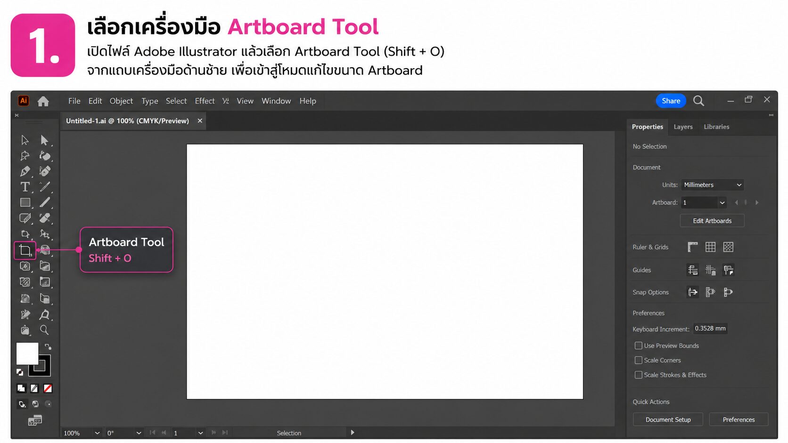788x443 pixels.
Task: Click second Guides icon (lock guides)
Action: 710,270
